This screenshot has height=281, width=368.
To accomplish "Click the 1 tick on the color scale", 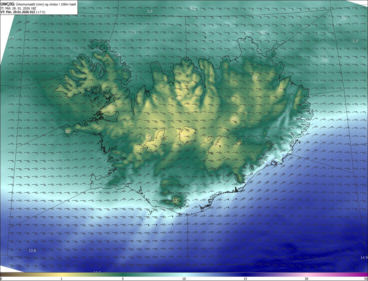I will point(62,279).
